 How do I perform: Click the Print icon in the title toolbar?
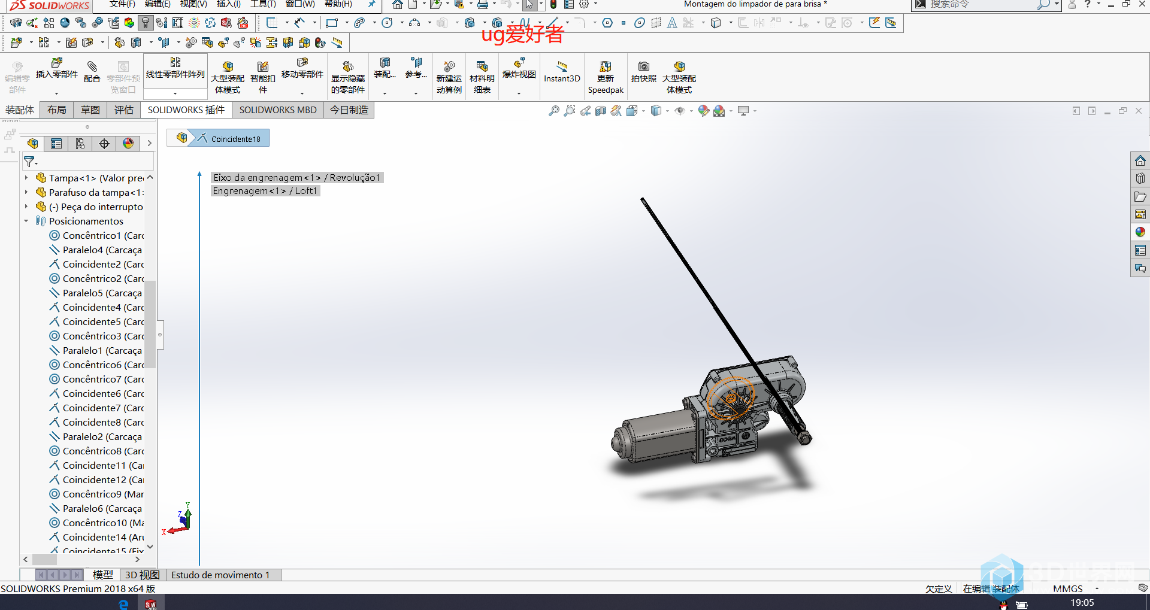483,5
